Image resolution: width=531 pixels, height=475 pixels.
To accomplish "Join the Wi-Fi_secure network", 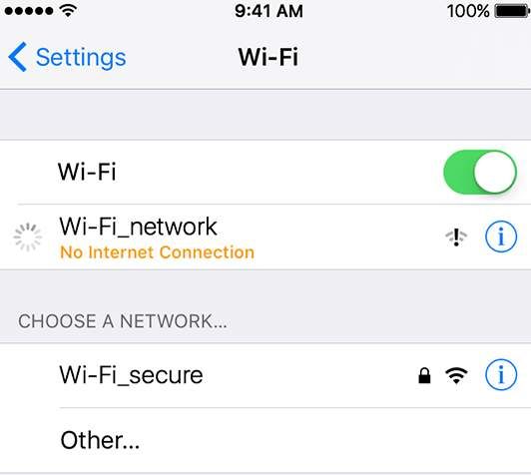I will click(x=265, y=375).
